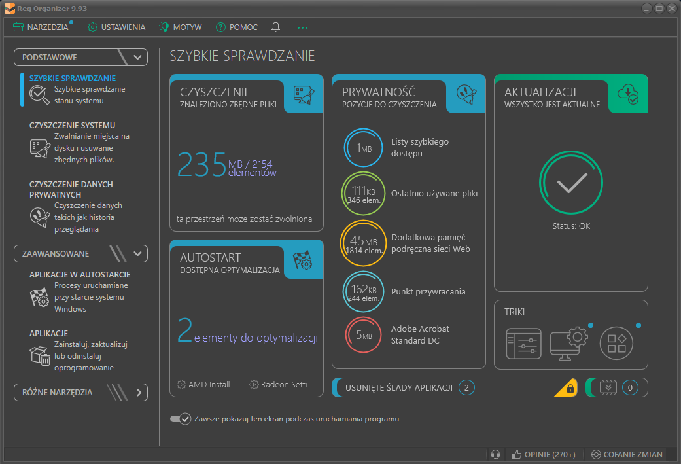The image size is (681, 464).
Task: Click the 5 MB Adobe Acrobat gauge
Action: tap(364, 335)
